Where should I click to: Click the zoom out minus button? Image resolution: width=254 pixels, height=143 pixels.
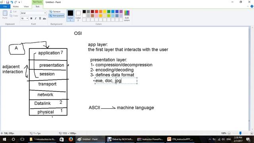pos(229,133)
